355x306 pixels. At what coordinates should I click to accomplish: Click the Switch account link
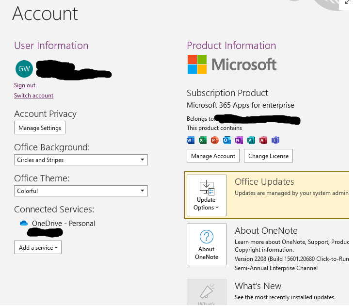34,96
